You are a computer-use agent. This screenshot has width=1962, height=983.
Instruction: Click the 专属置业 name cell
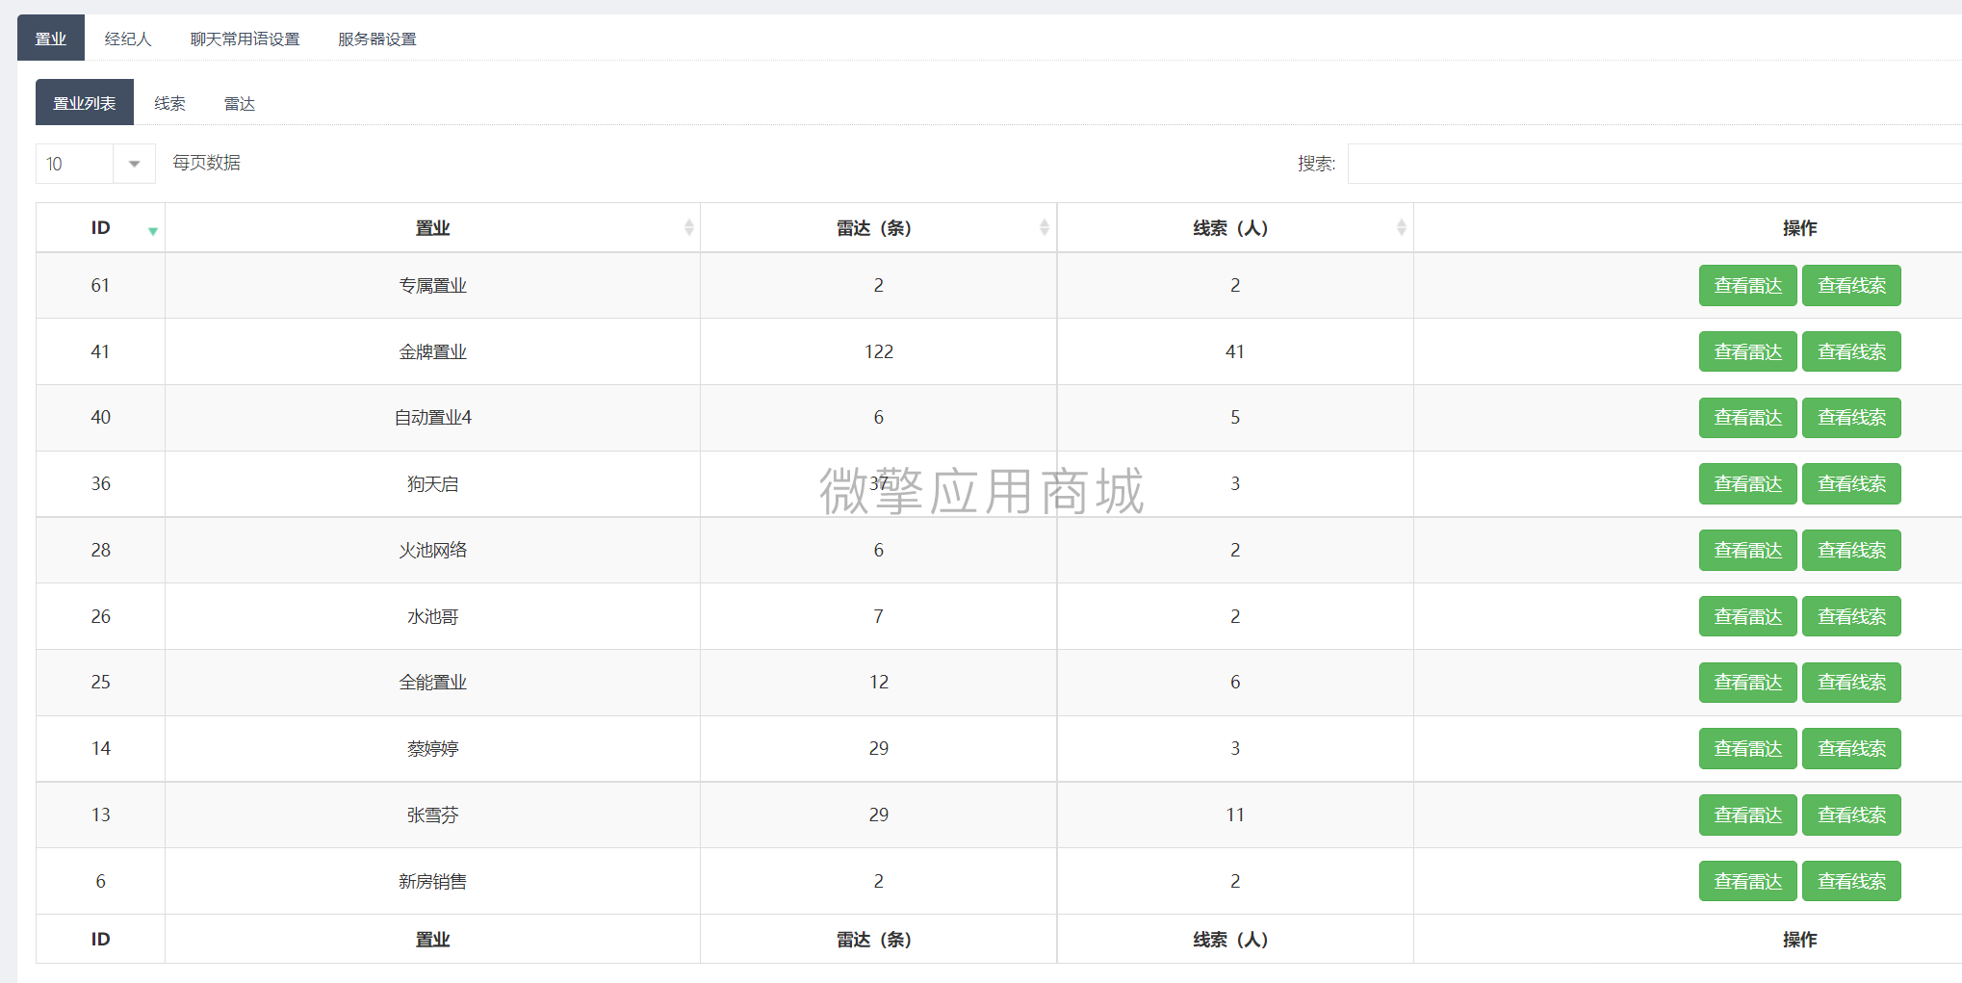[432, 286]
